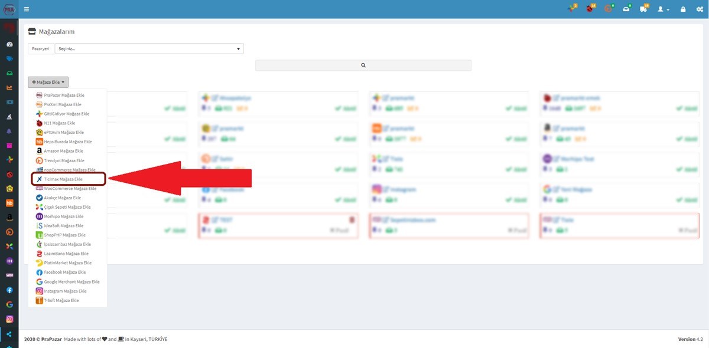Open the blue tag icon in sidebar
The image size is (709, 348).
click(9, 59)
